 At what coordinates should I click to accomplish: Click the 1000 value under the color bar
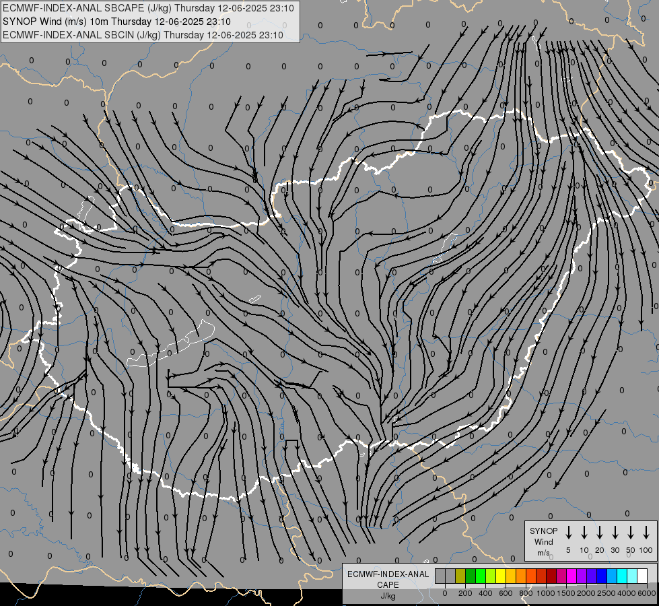click(x=546, y=593)
